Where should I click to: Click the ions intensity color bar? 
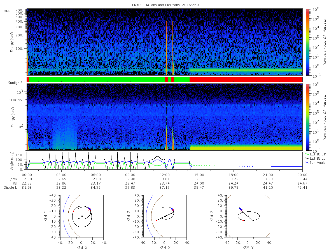(x=307, y=42)
